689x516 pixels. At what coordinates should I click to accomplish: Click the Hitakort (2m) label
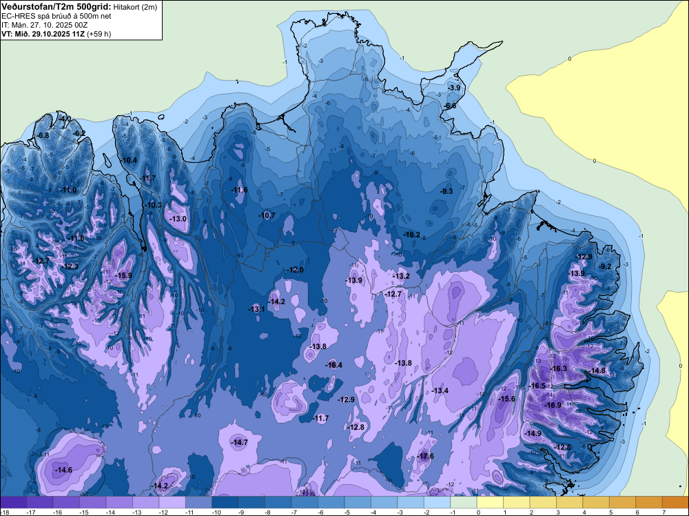pyautogui.click(x=135, y=7)
